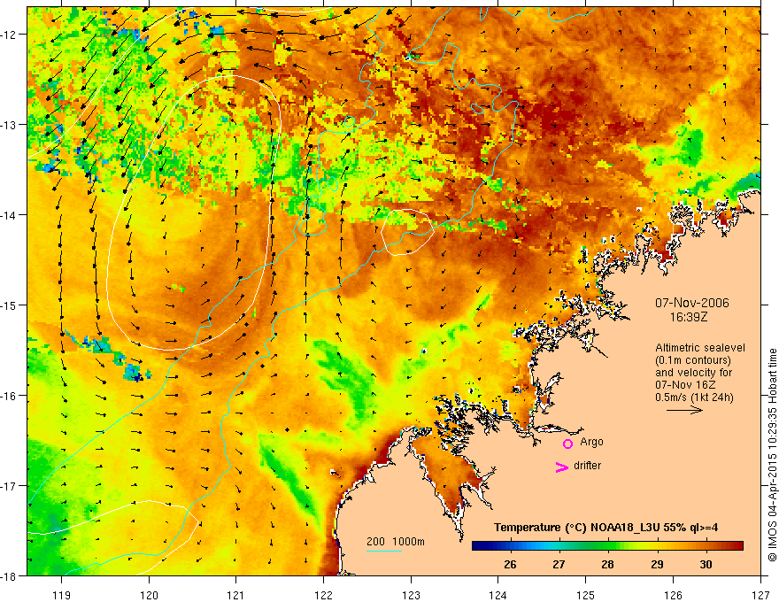The width and height of the screenshot is (779, 602).
Task: Click latitude axis label -14
Action: coord(10,215)
